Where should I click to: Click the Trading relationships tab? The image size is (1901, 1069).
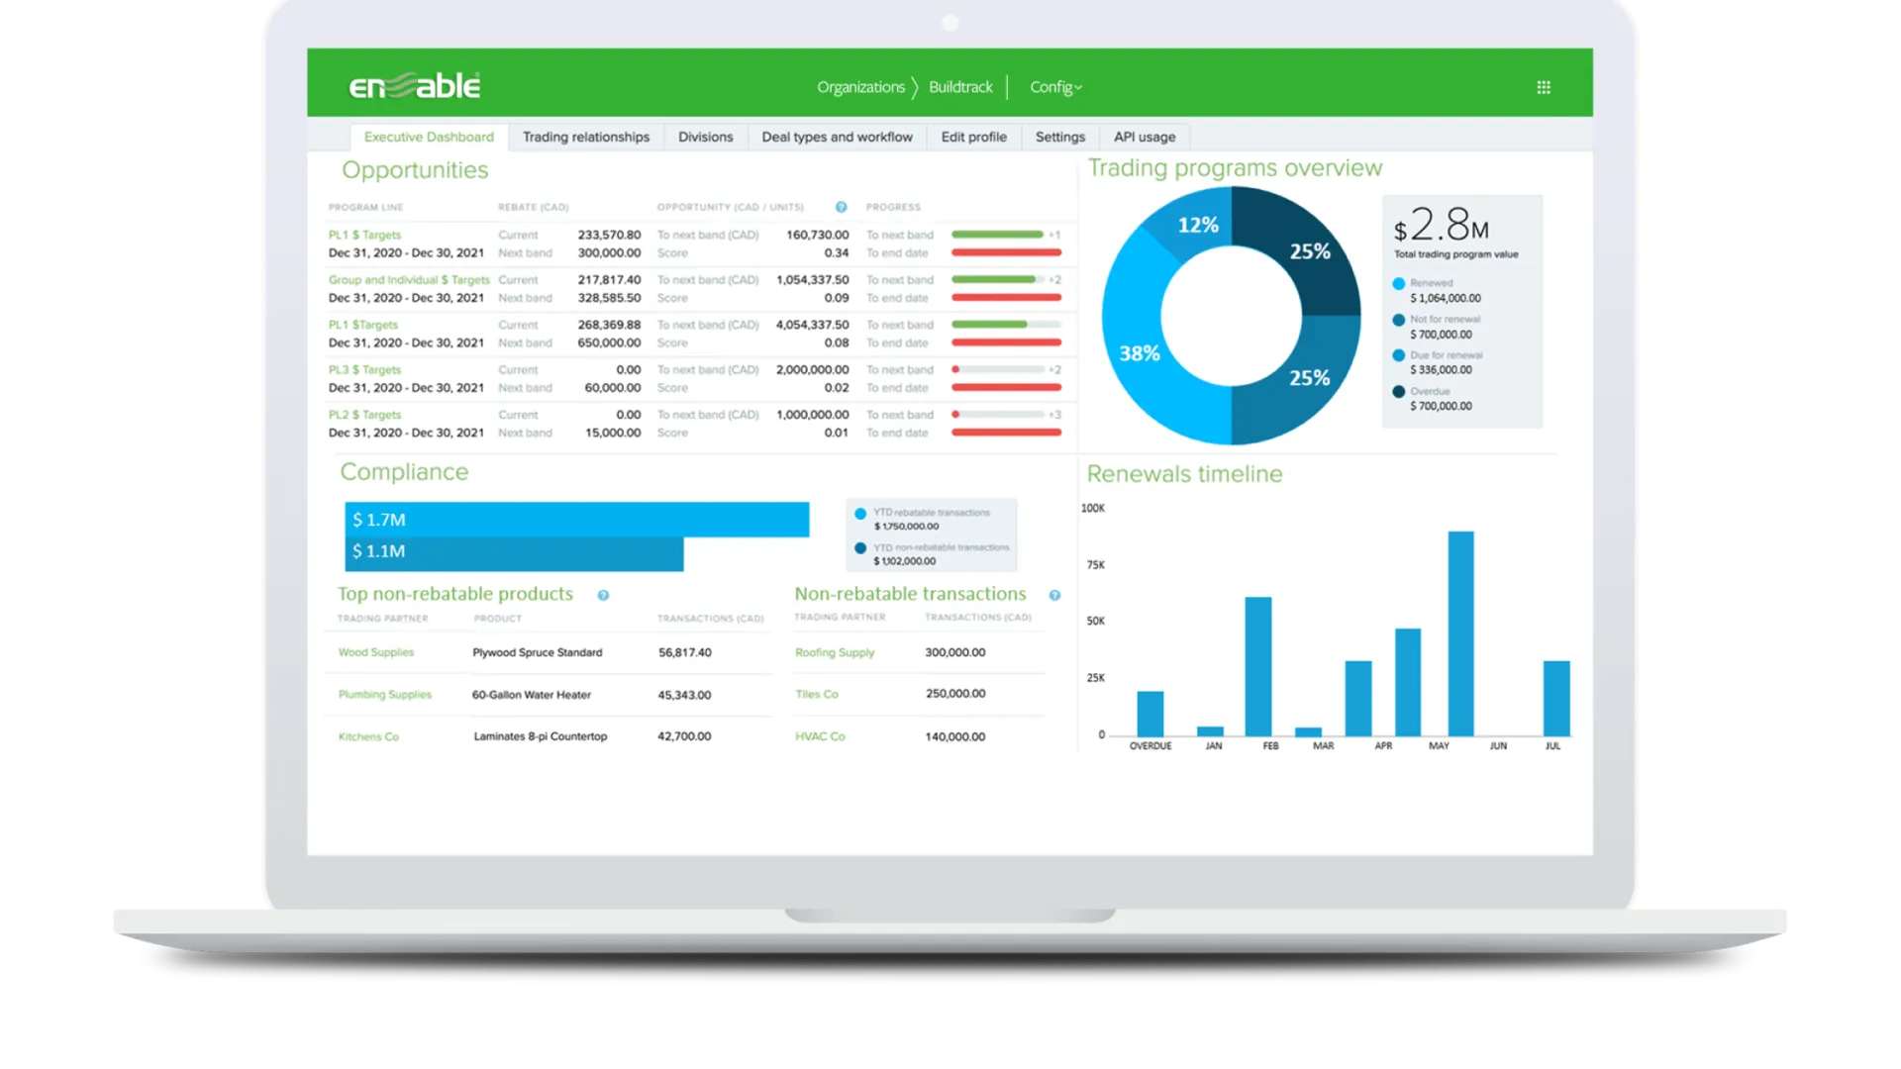point(585,136)
